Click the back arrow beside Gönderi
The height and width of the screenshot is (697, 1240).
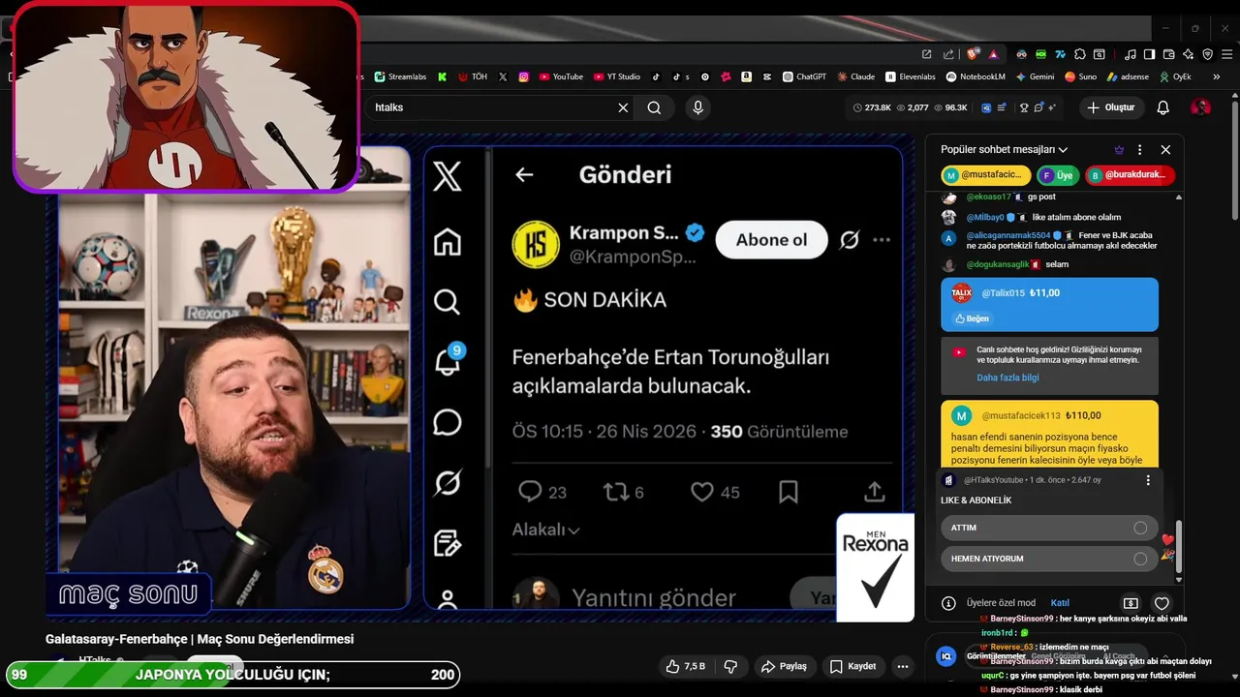coord(524,174)
